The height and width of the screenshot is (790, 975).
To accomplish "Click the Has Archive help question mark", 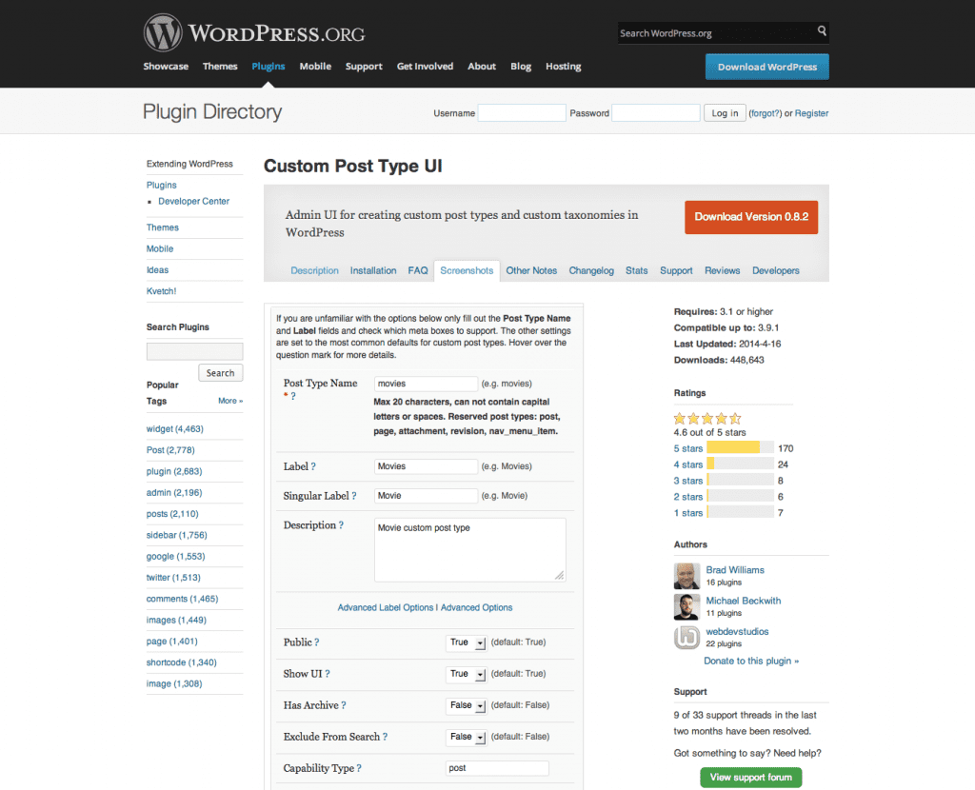I will pyautogui.click(x=343, y=705).
